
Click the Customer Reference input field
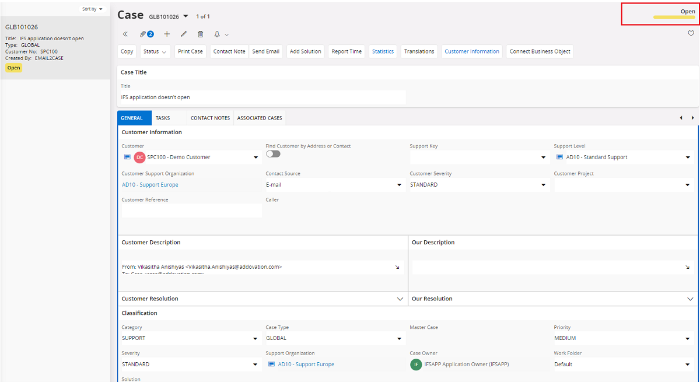[191, 211]
